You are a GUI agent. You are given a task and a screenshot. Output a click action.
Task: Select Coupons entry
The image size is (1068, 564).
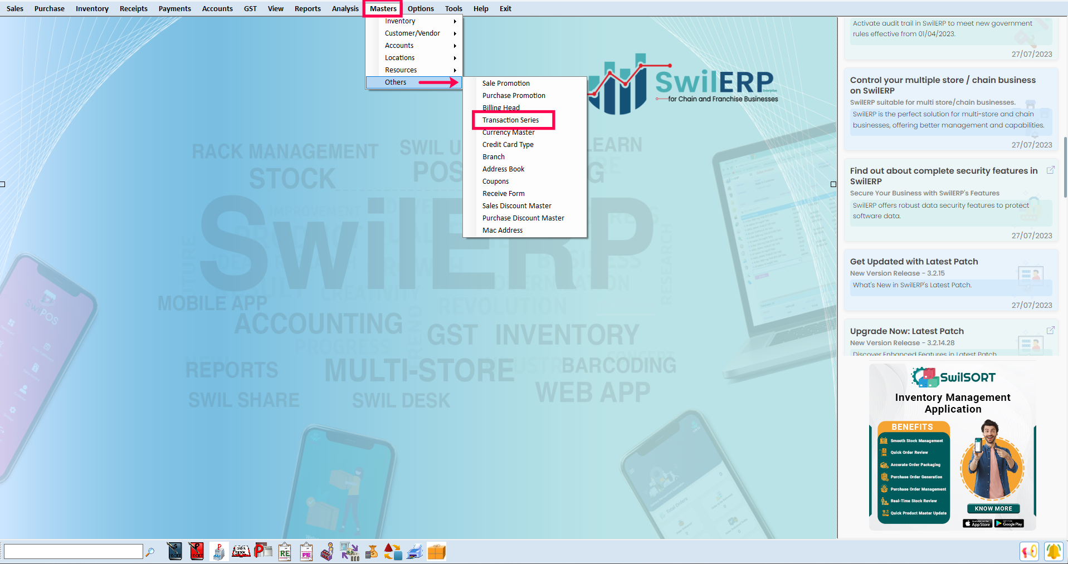pyautogui.click(x=525, y=182)
